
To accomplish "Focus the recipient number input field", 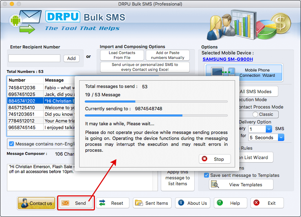I will (x=35, y=58).
